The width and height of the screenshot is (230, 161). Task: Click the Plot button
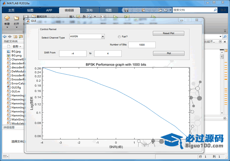coord(169,53)
